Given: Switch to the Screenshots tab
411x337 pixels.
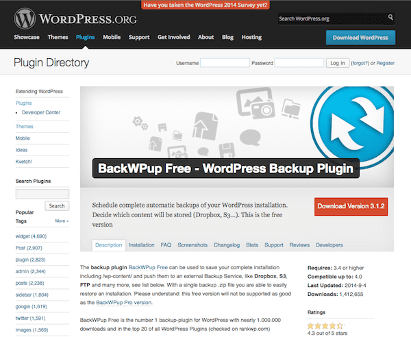Looking at the screenshot, I should click(x=192, y=245).
